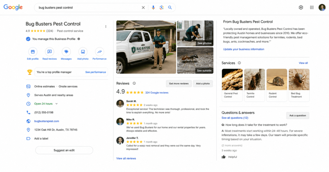Click Mike R.'s reviewer avatar
The height and width of the screenshot is (172, 329).
click(120, 121)
